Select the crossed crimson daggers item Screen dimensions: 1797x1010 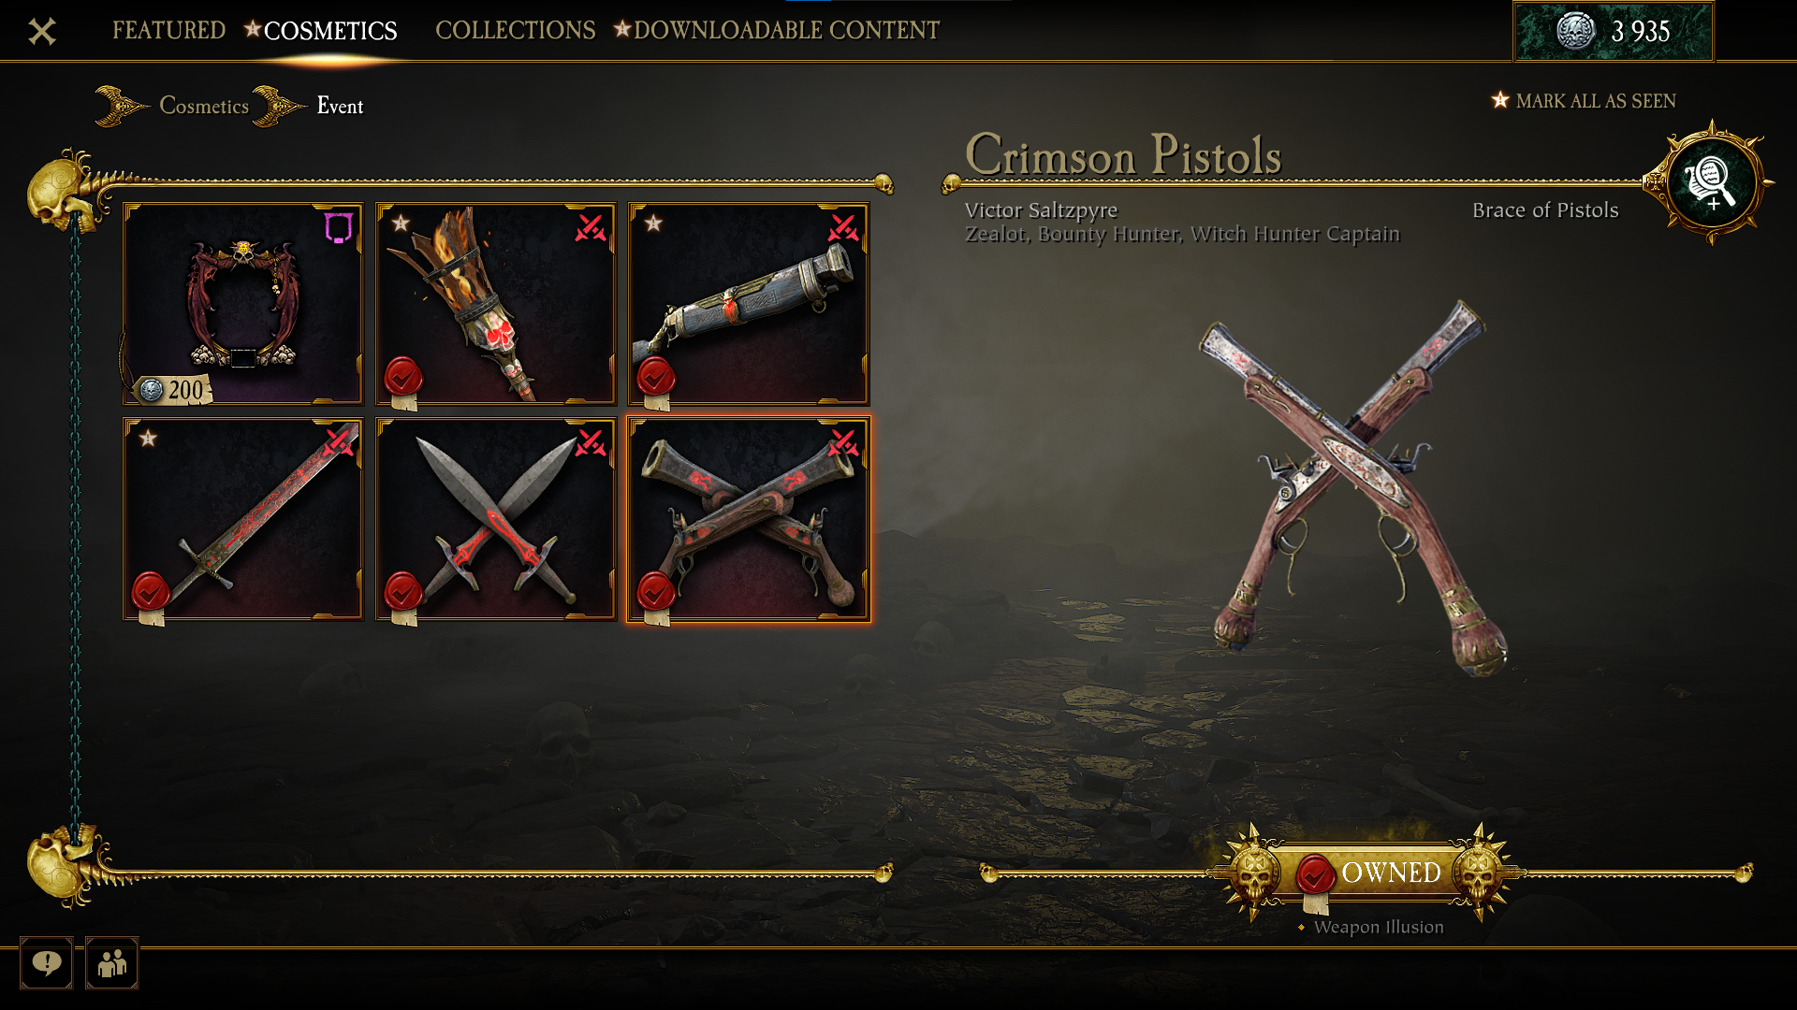click(496, 519)
